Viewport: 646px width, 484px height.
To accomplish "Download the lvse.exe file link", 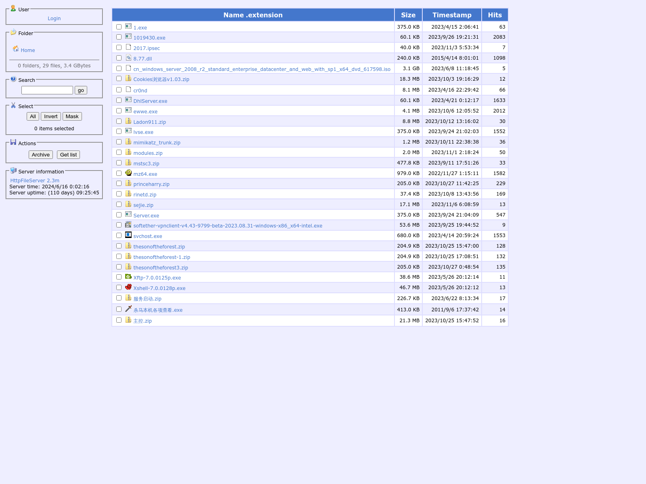I will point(143,132).
